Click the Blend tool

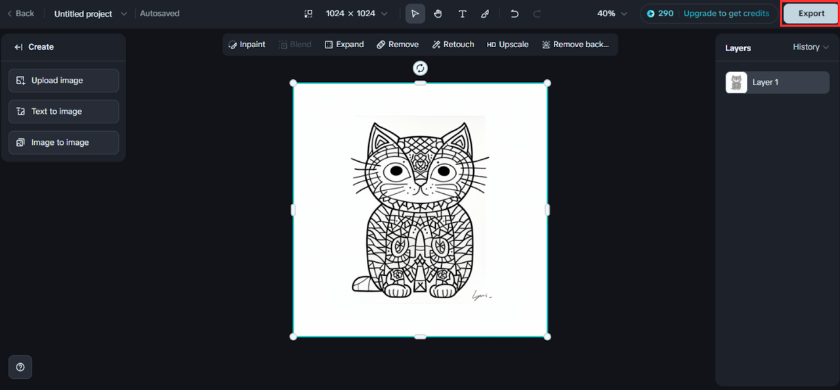[x=295, y=45]
